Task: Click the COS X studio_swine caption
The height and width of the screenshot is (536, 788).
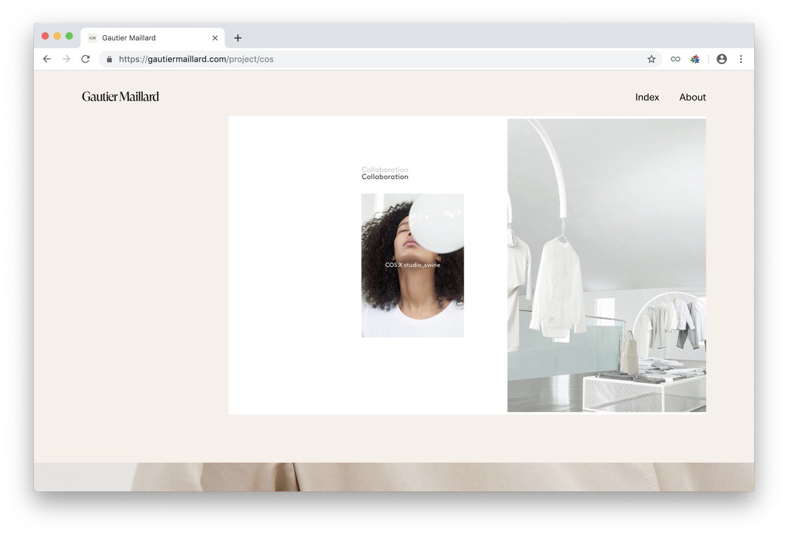Action: pos(412,265)
